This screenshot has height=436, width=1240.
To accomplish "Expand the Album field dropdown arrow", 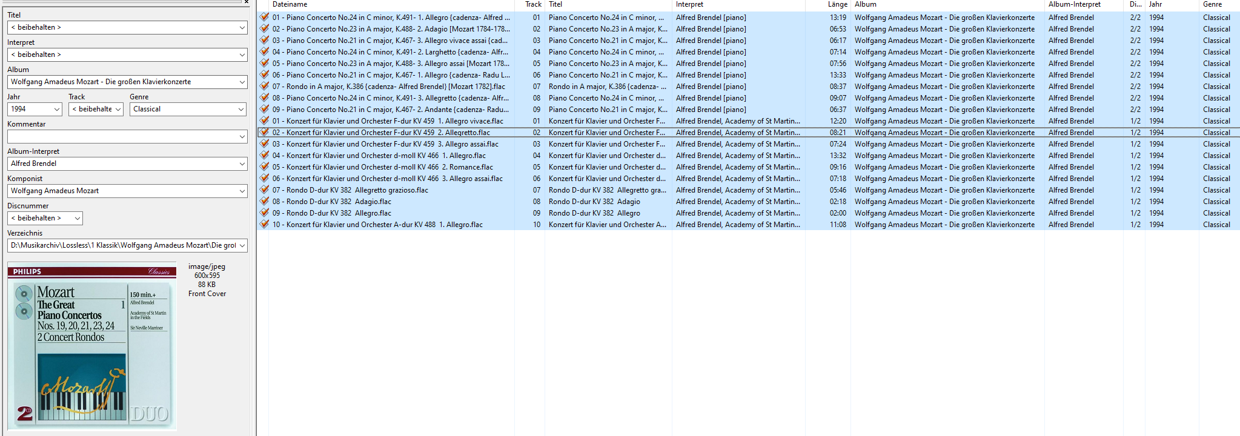I will (242, 82).
